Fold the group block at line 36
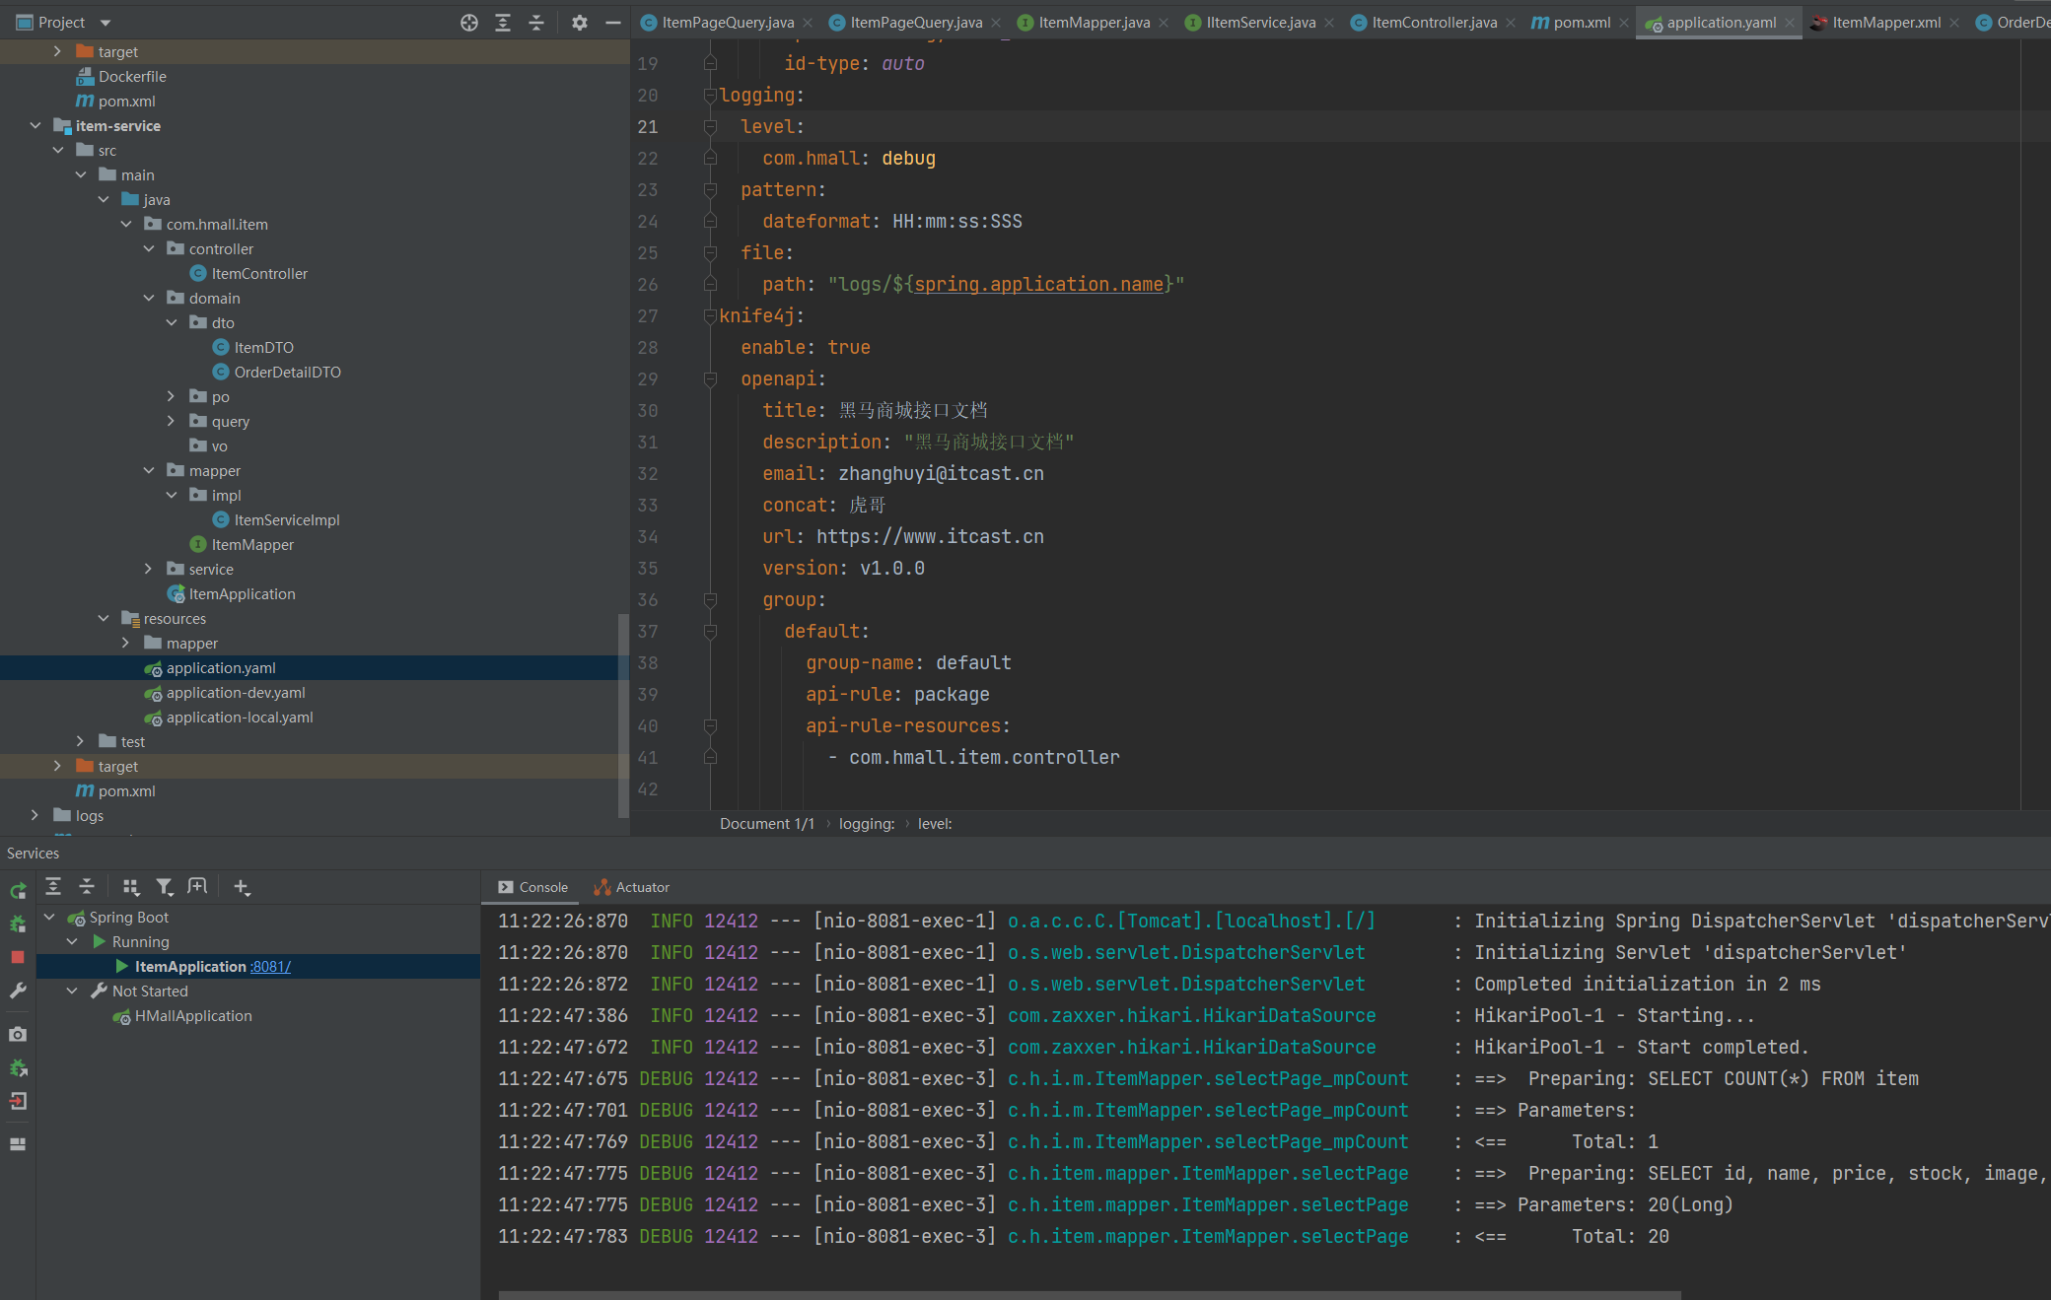 [x=710, y=600]
